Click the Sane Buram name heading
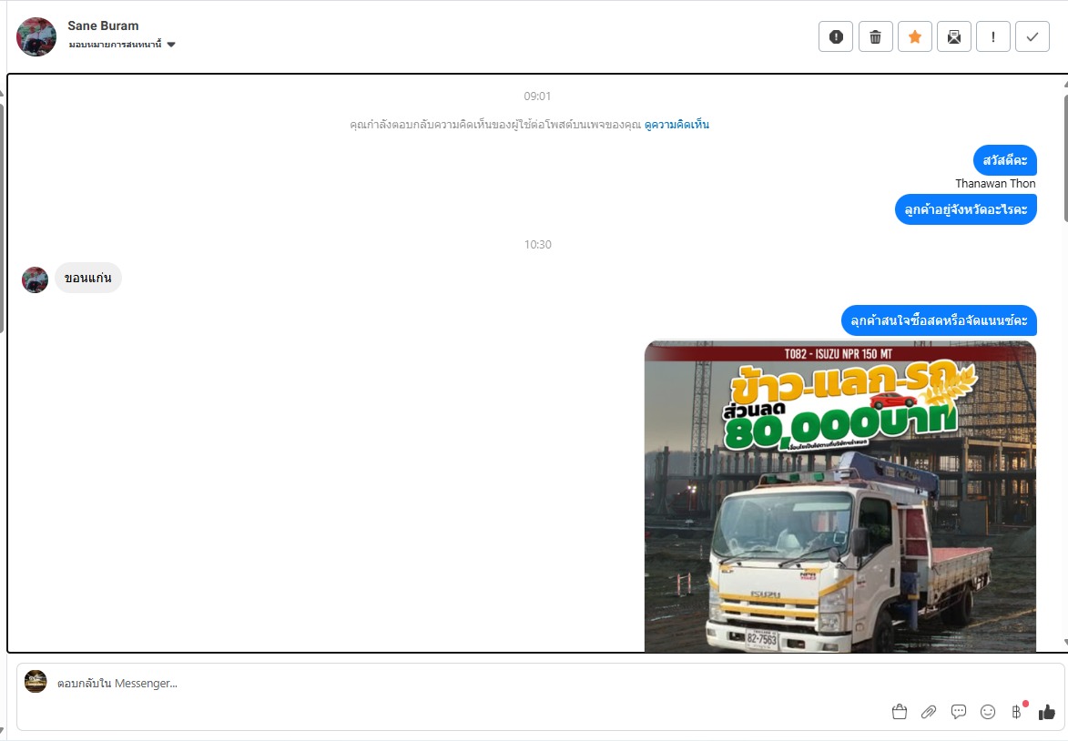Viewport: 1068px width, 741px height. click(103, 25)
